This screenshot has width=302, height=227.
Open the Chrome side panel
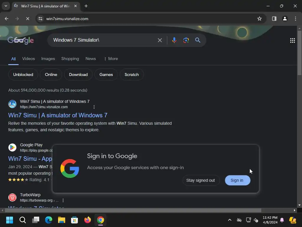(274, 19)
